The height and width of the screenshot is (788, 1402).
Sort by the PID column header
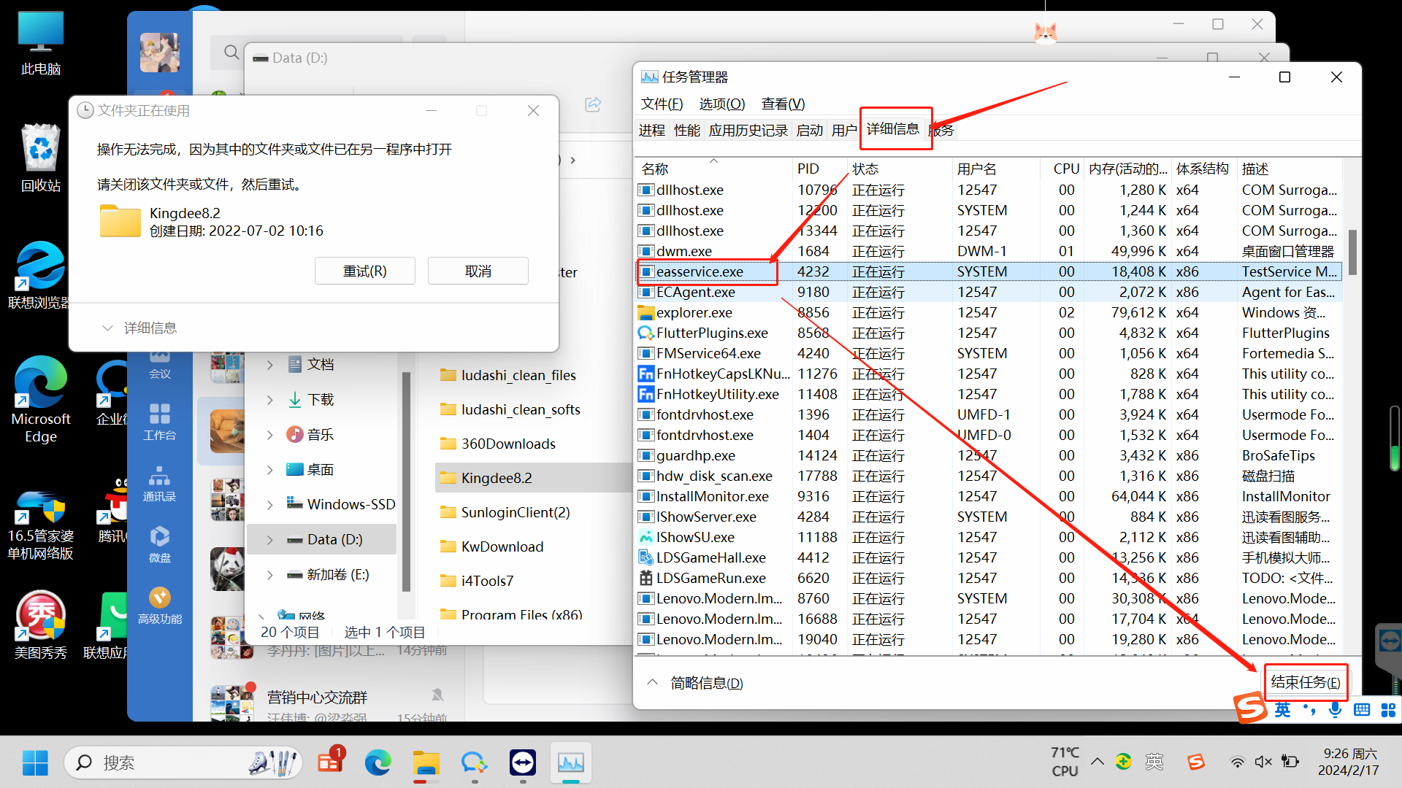808,169
